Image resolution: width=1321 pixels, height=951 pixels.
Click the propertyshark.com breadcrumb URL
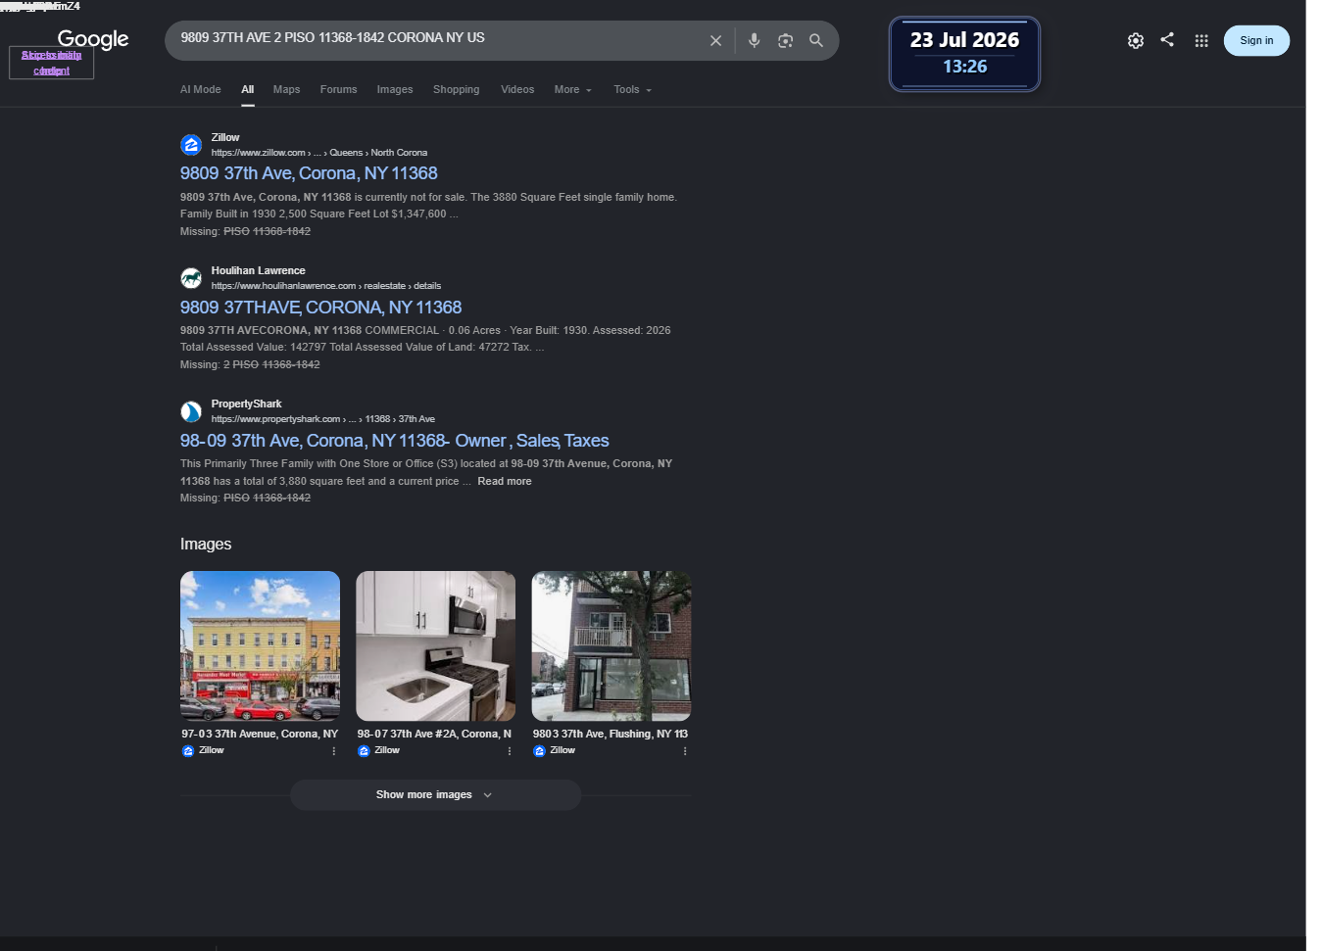click(x=323, y=419)
